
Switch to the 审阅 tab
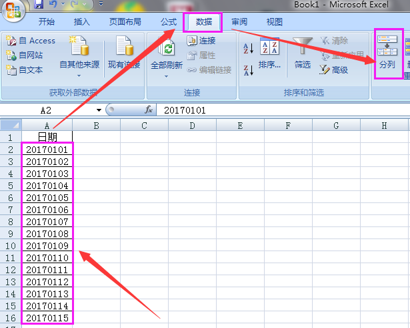pos(239,22)
